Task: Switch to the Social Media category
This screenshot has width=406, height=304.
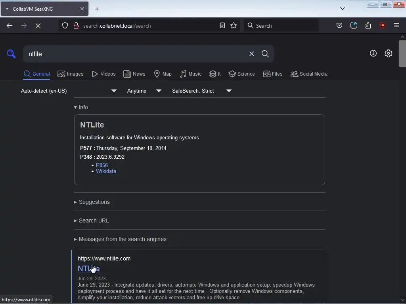Action: (x=309, y=74)
